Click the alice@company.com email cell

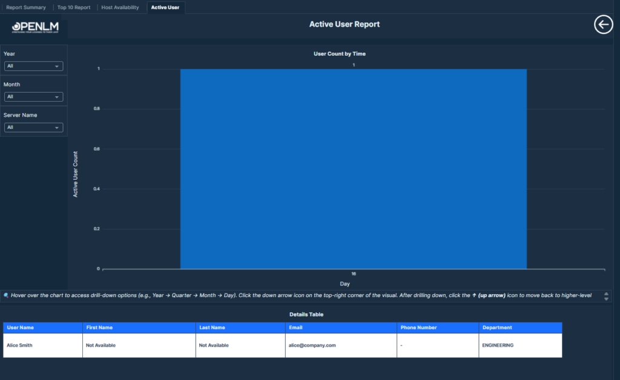pos(312,346)
